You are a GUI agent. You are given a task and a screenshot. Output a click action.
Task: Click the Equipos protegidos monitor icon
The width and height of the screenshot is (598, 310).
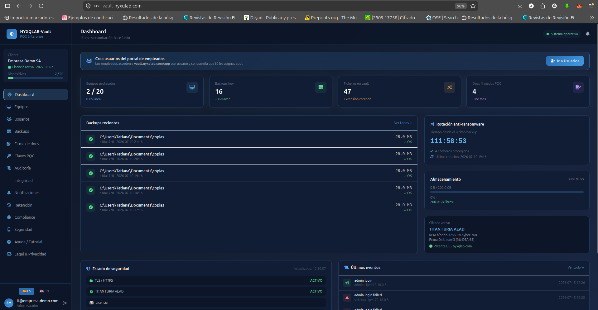(192, 87)
